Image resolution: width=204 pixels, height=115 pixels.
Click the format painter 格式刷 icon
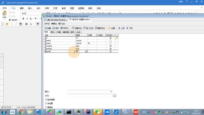point(10,20)
